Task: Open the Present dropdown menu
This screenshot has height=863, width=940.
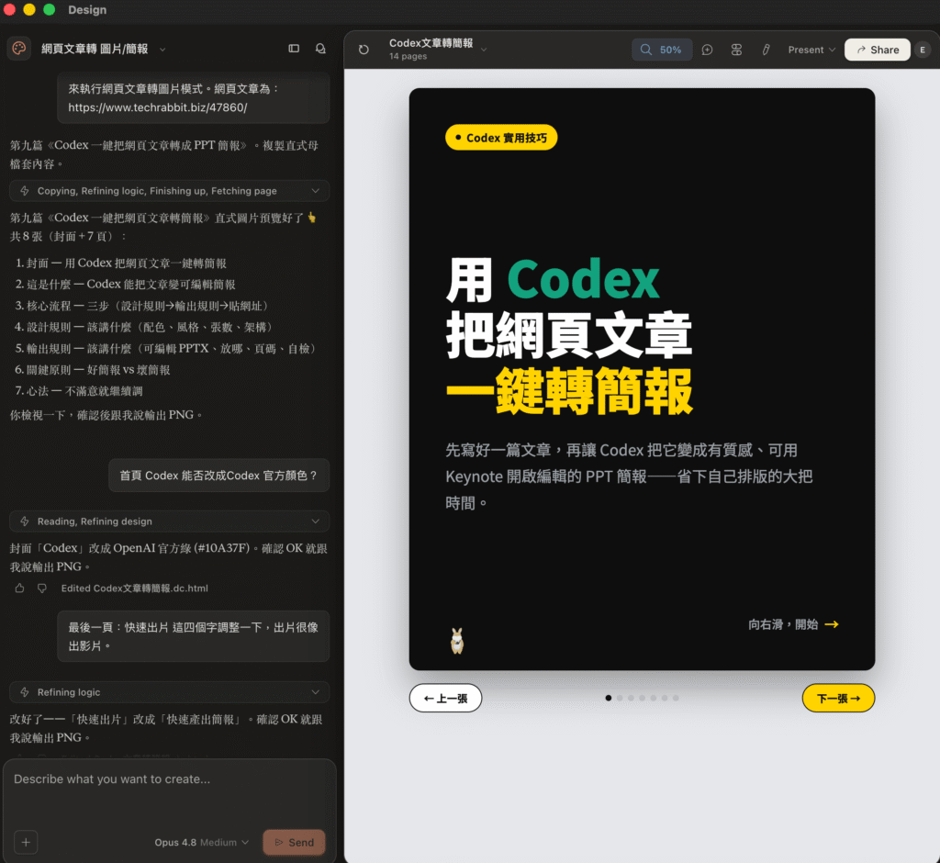Action: (x=811, y=50)
